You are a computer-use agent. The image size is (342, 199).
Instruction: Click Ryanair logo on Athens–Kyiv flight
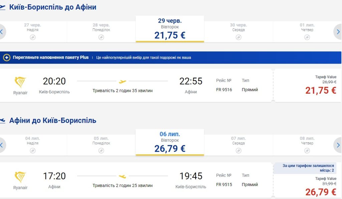(20, 177)
